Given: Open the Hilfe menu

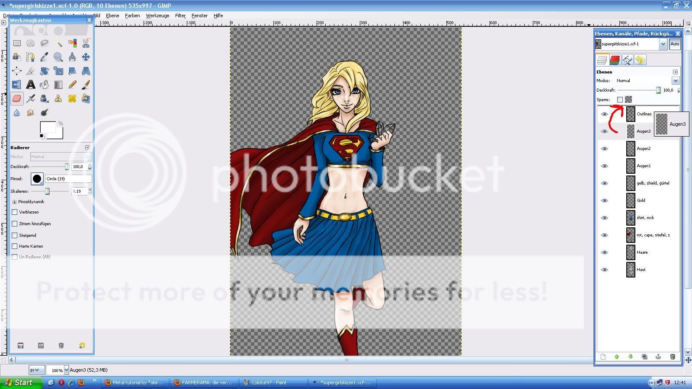Looking at the screenshot, I should [218, 16].
